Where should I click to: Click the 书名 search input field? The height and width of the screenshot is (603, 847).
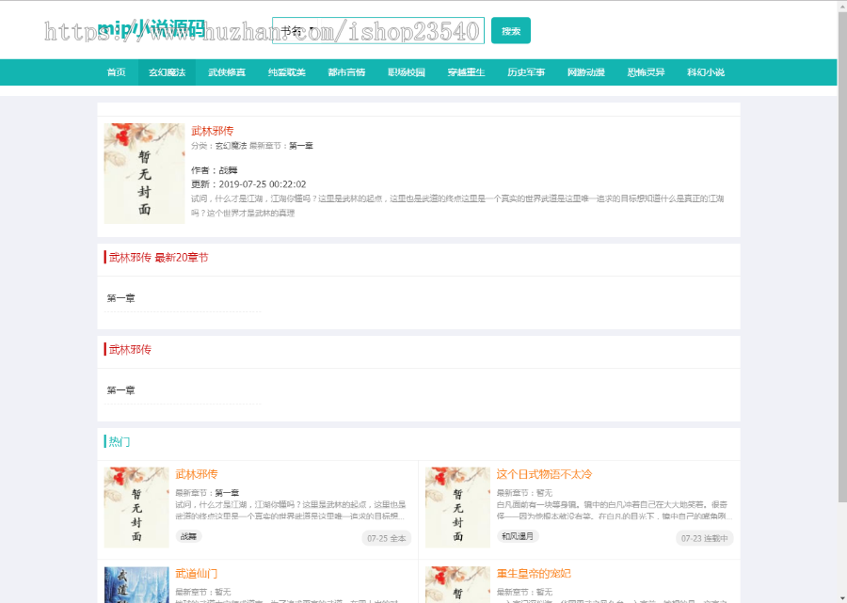(x=376, y=31)
